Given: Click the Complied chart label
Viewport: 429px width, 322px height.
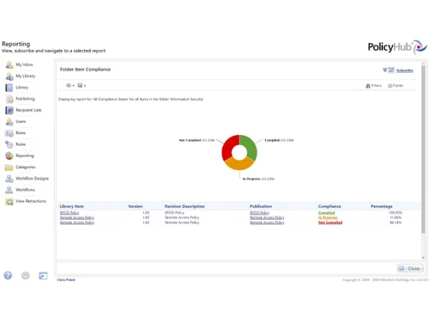Looking at the screenshot, I should point(279,140).
